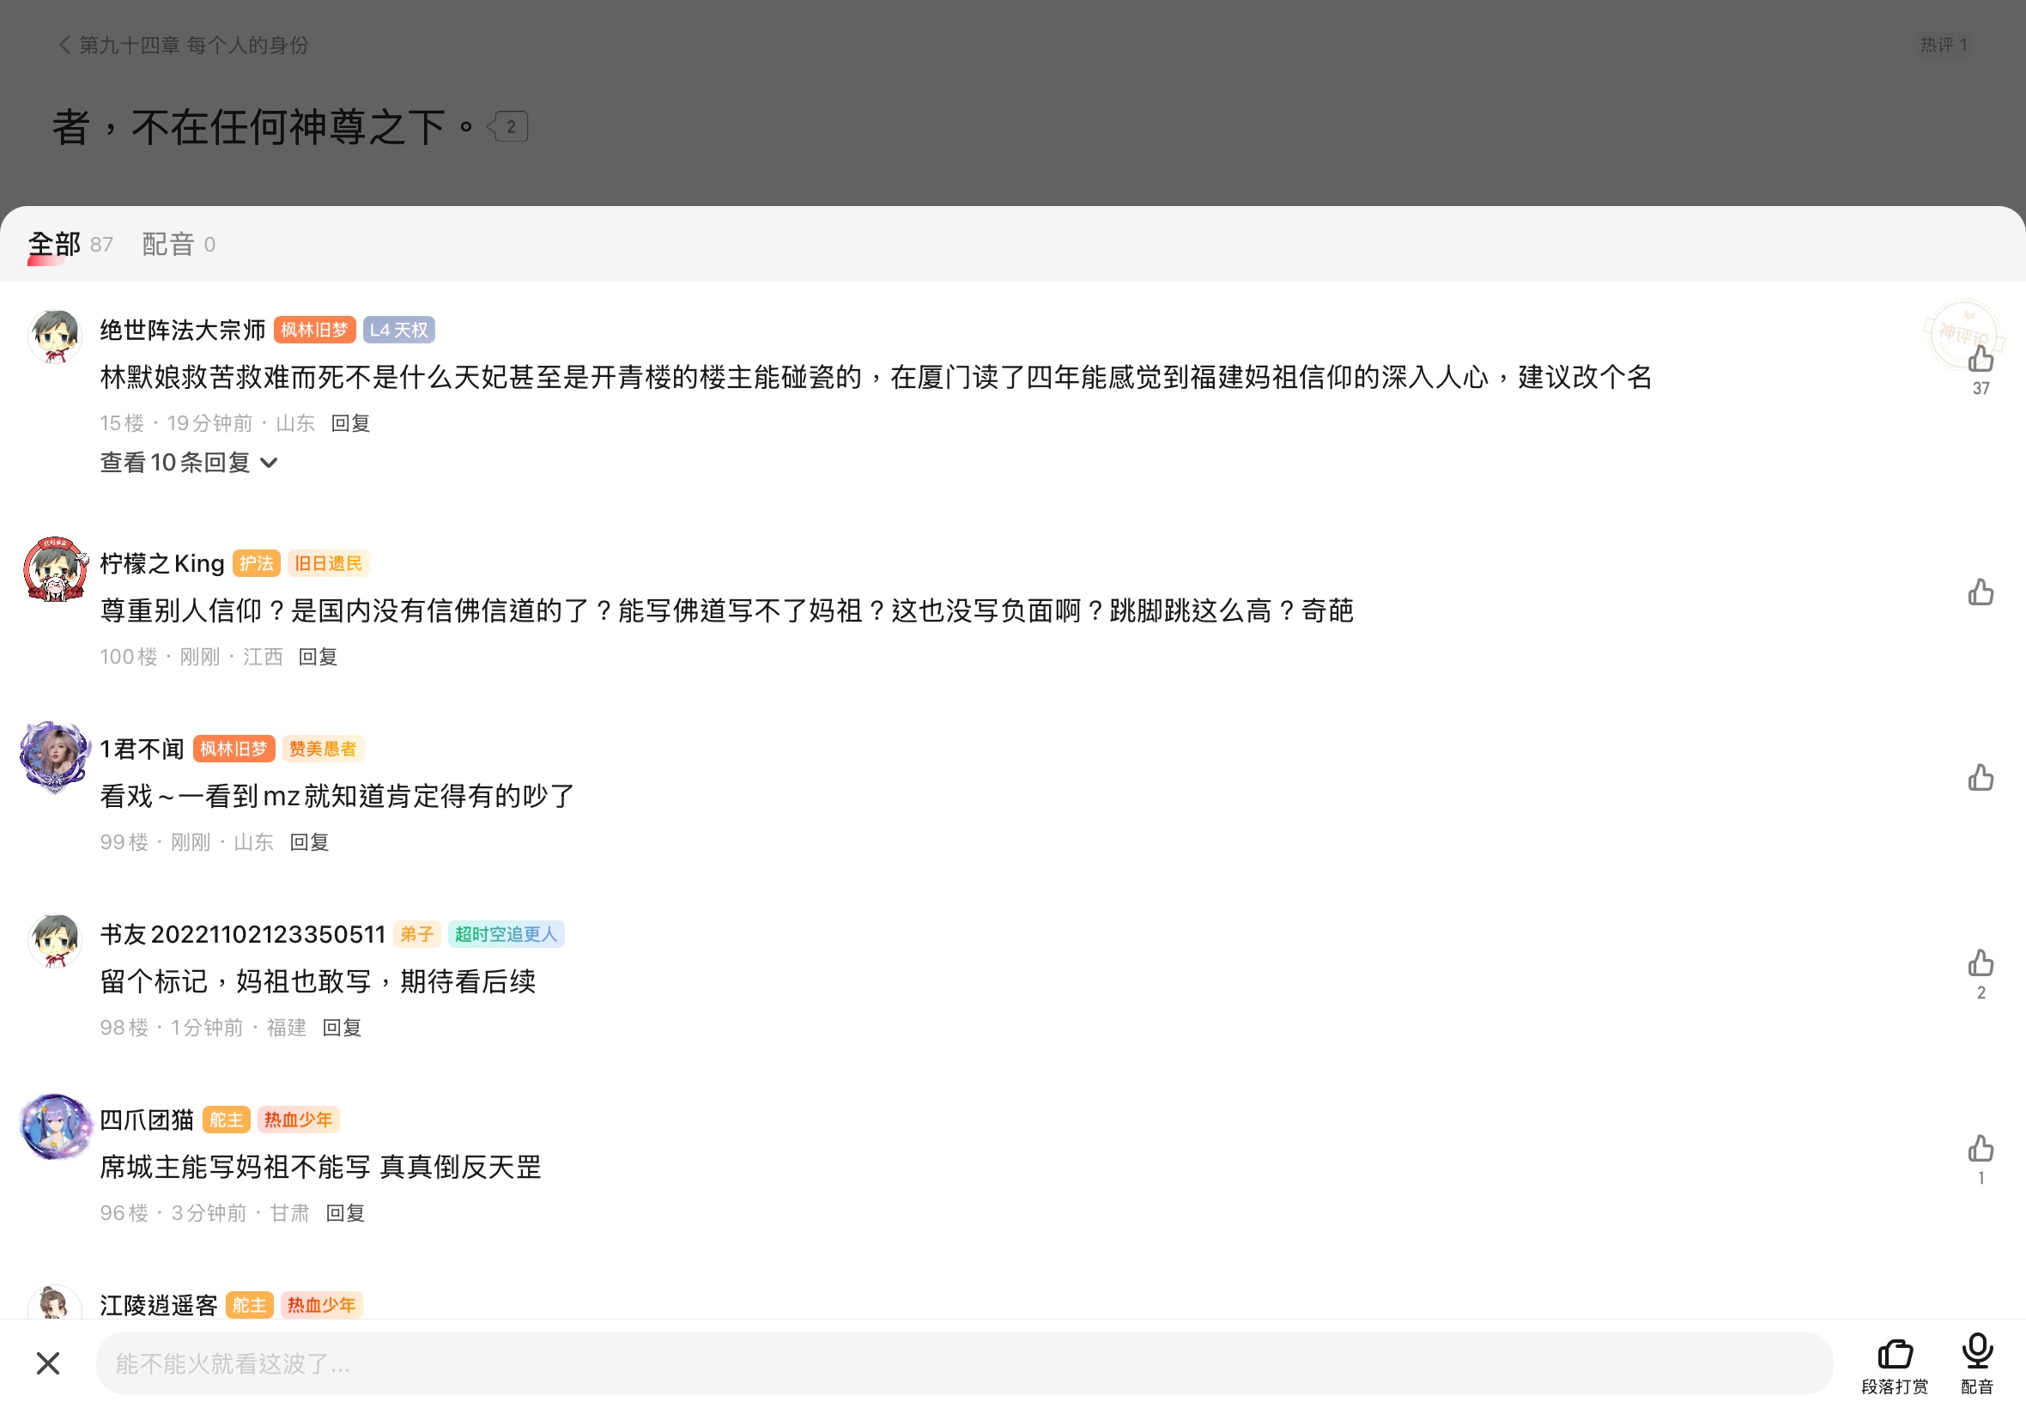Switch to the 配音 tab
This screenshot has width=2026, height=1408.
point(167,245)
